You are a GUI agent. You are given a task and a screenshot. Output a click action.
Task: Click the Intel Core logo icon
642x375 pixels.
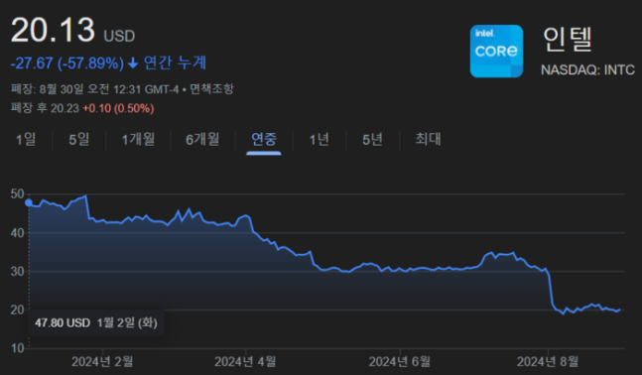[496, 52]
